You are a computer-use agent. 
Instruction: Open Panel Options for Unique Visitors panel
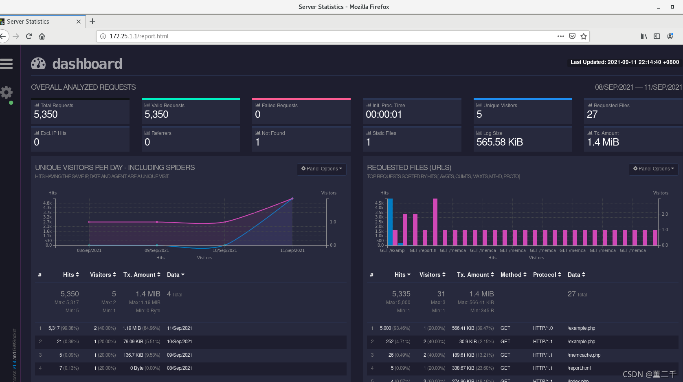322,169
